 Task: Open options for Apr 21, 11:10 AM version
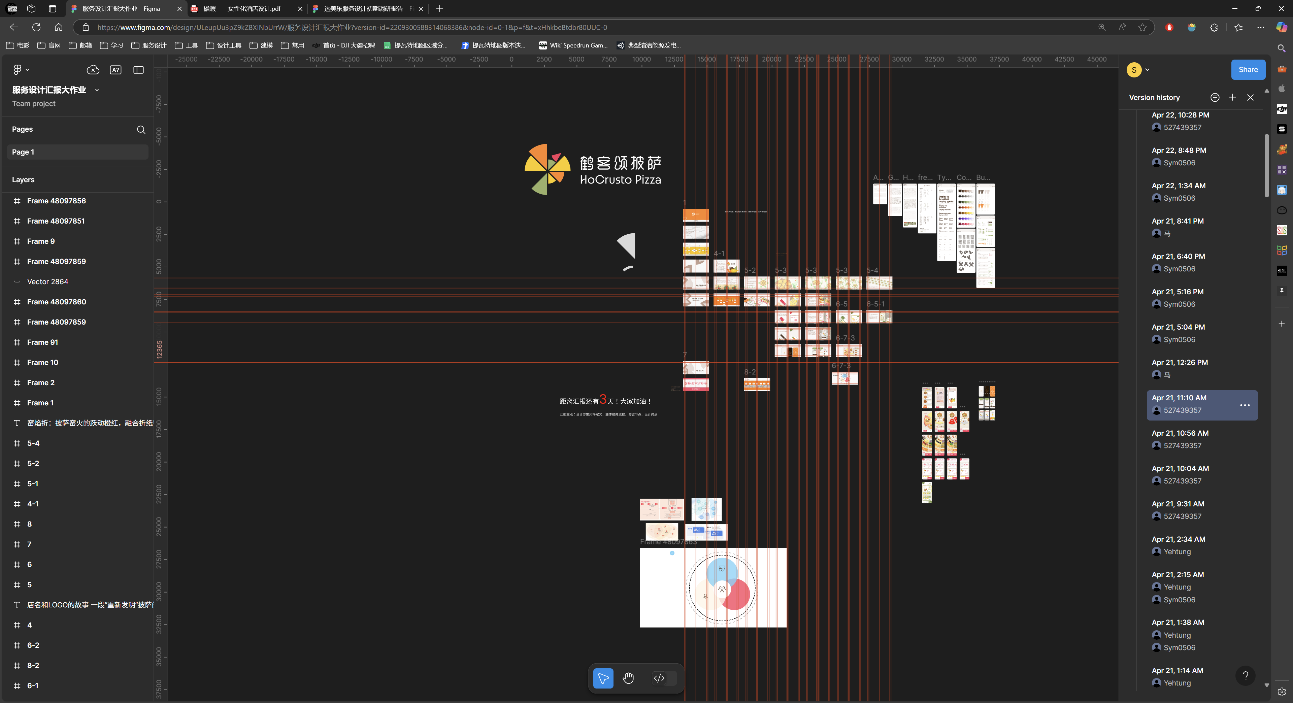[x=1245, y=405]
